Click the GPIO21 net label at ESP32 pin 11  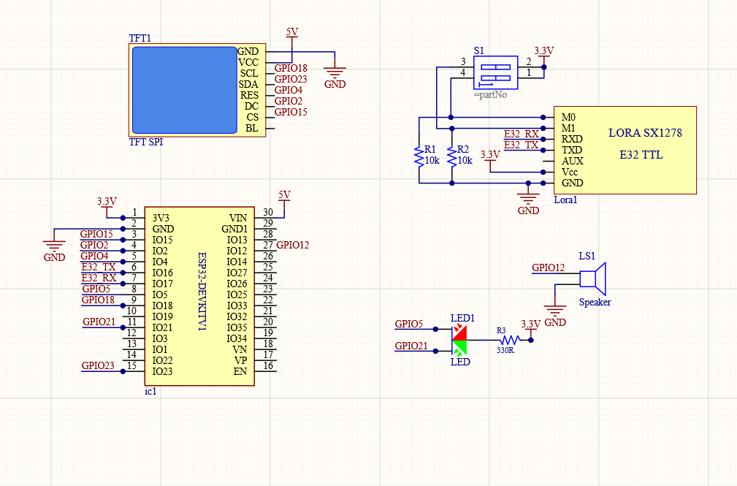point(99,322)
